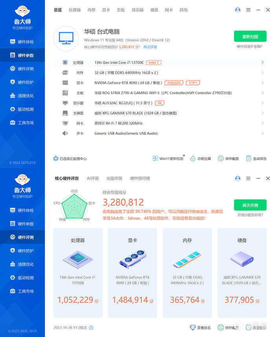Click the help icon beside 2023-10-26 V1.0版本
Screen dimensions: 275x337
click(91, 328)
